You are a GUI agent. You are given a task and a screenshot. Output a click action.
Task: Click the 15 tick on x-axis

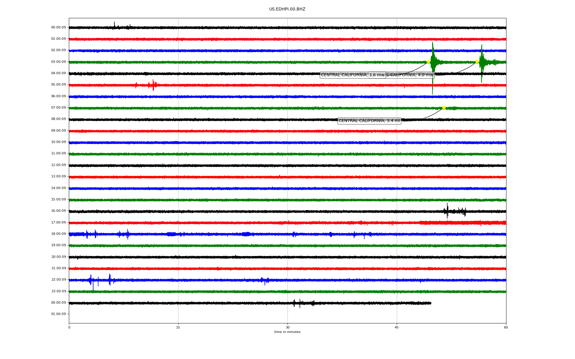[178, 327]
